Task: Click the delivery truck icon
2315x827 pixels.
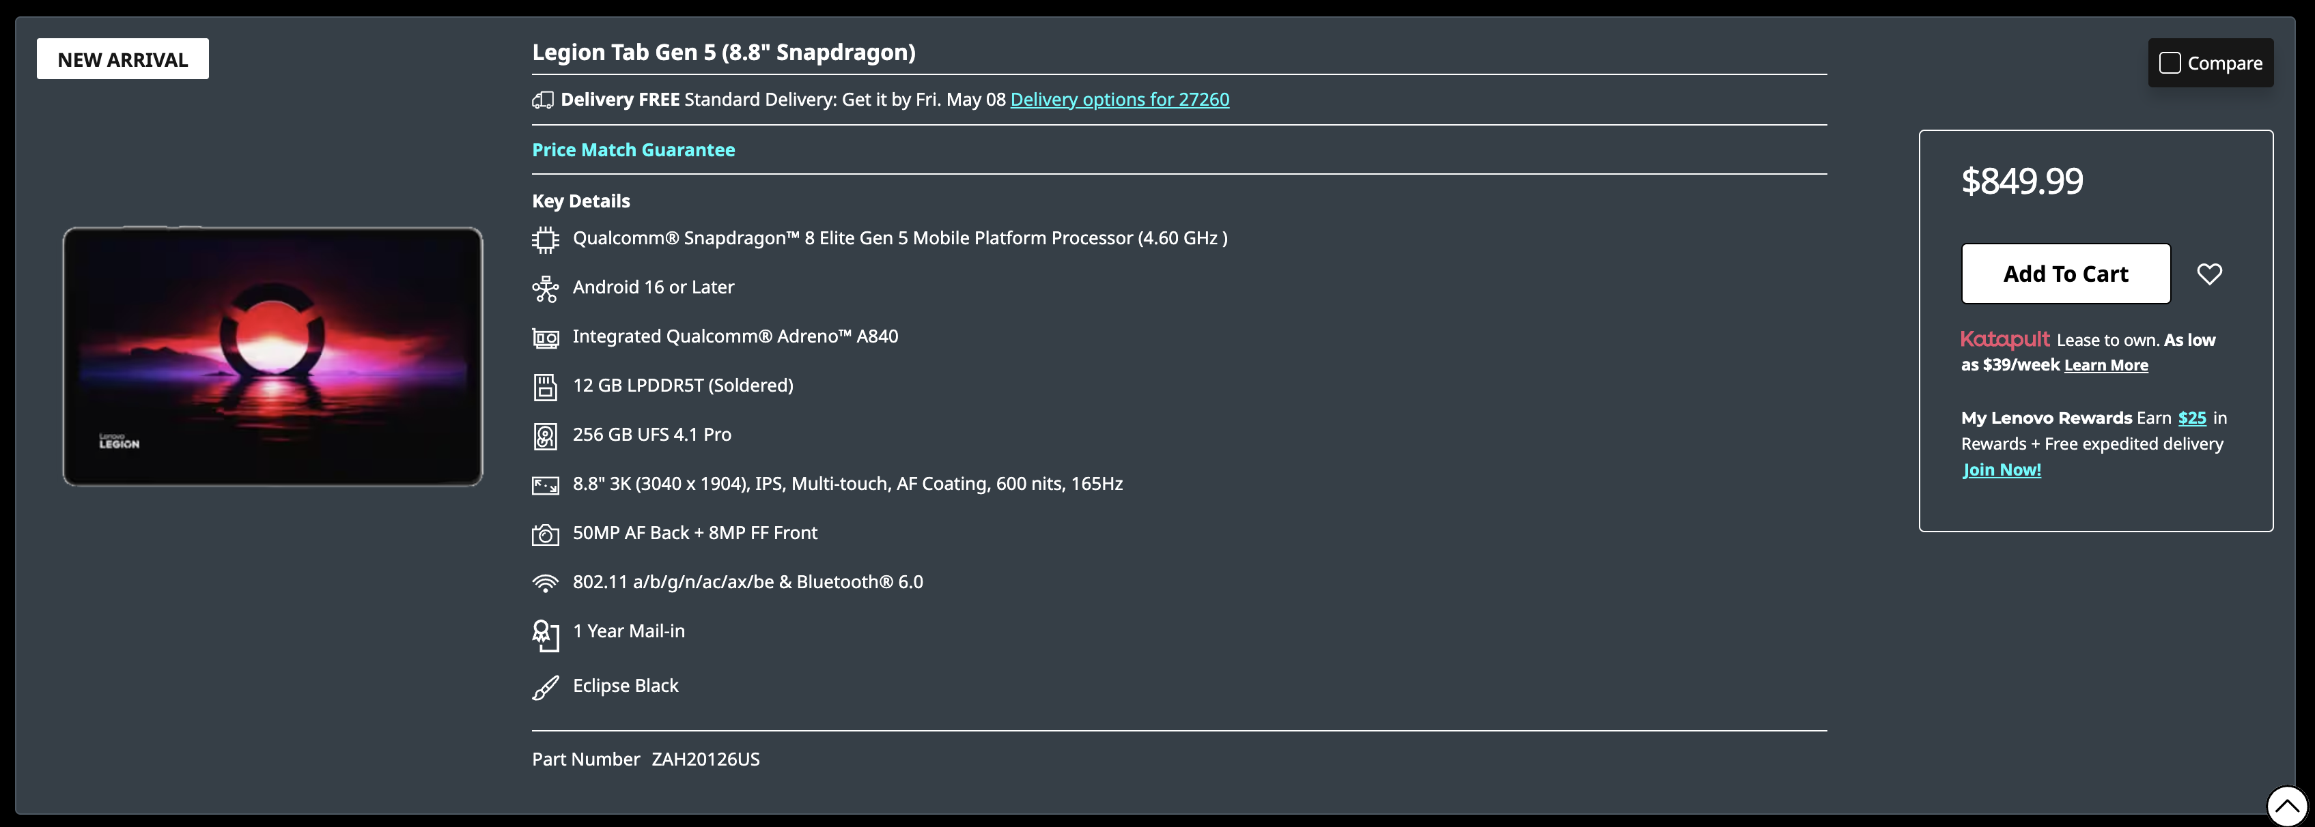Action: [x=542, y=100]
